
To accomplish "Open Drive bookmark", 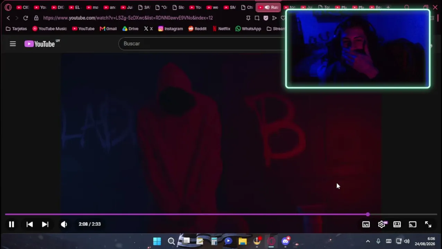I will tap(130, 29).
